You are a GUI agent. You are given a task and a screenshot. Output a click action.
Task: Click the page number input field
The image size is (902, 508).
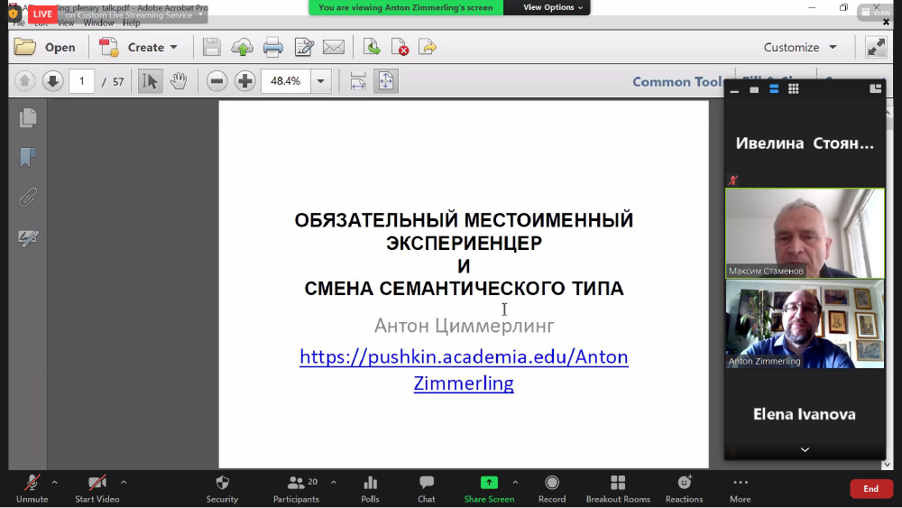pos(81,81)
